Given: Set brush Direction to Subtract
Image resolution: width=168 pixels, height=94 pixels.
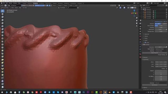Looking at the screenshot, I should point(164,24).
